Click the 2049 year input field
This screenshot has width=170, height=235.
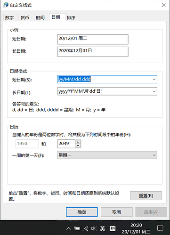(66, 144)
